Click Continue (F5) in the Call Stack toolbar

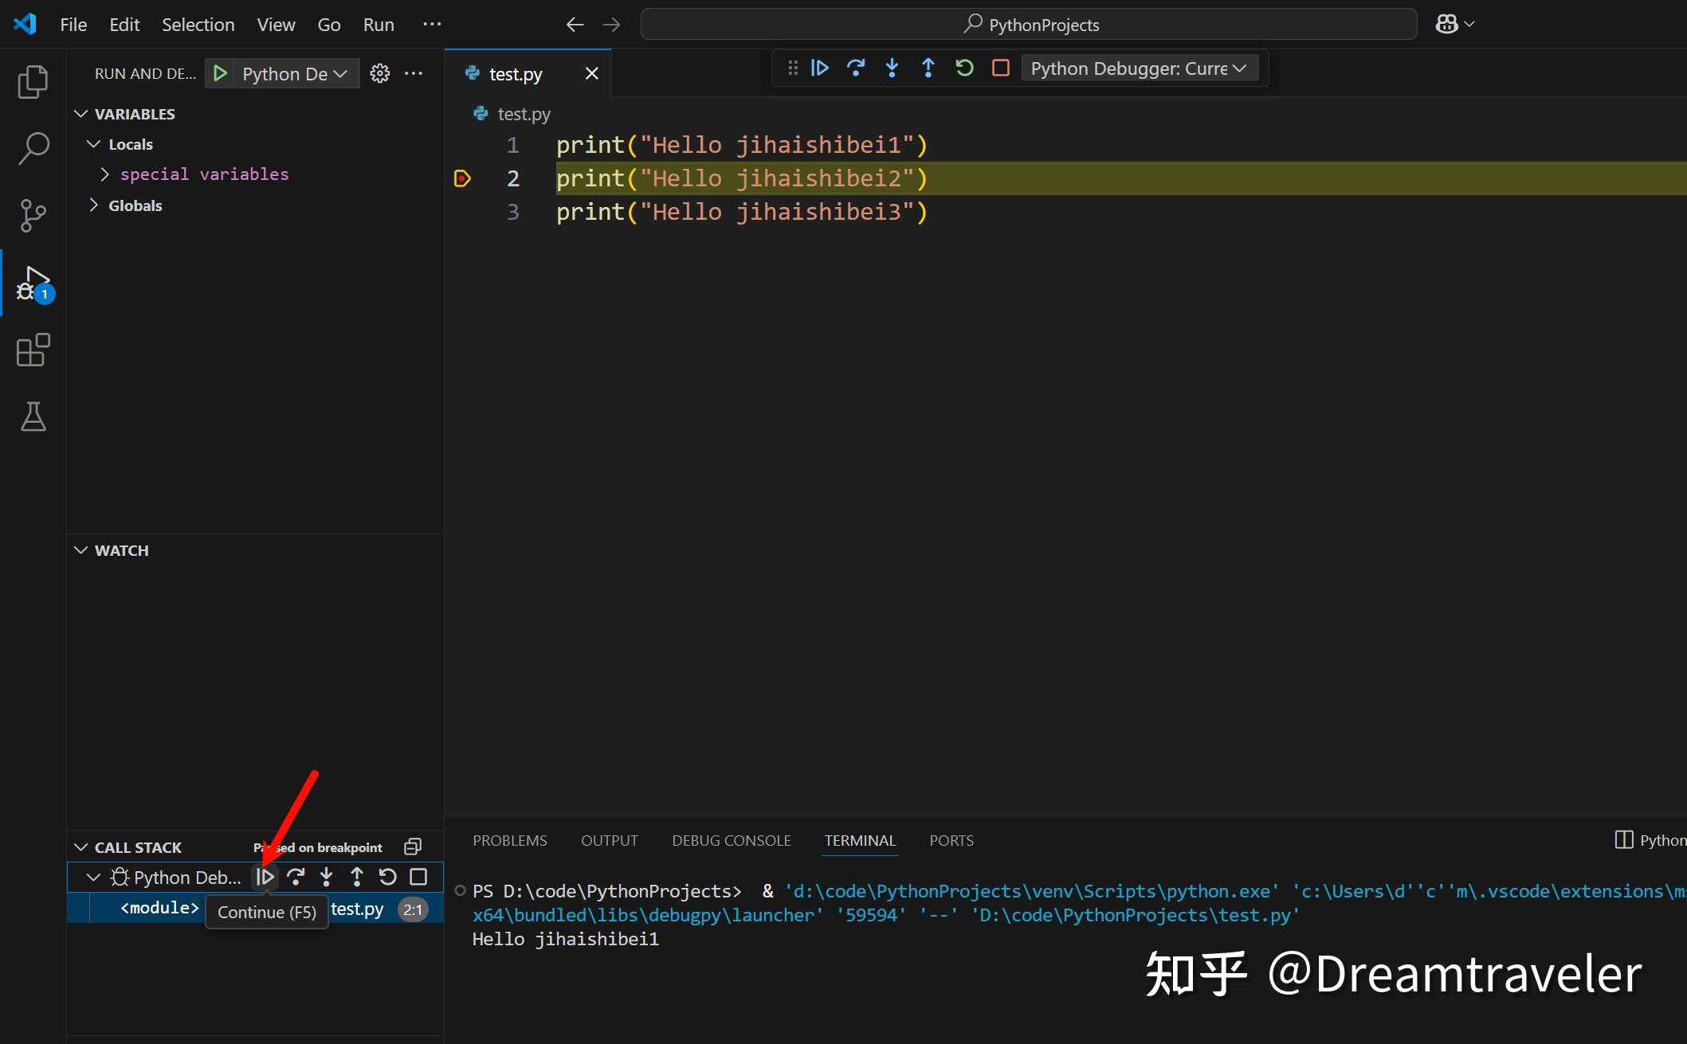[x=265, y=877]
